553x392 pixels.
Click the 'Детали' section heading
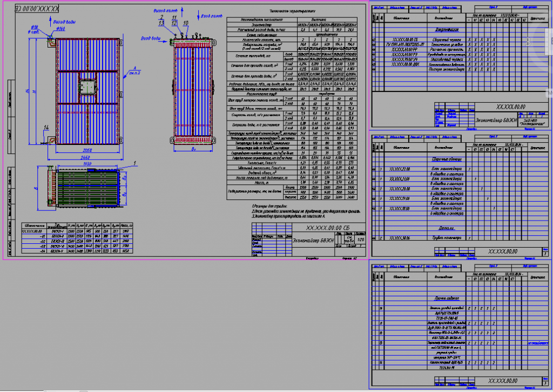pyautogui.click(x=447, y=229)
